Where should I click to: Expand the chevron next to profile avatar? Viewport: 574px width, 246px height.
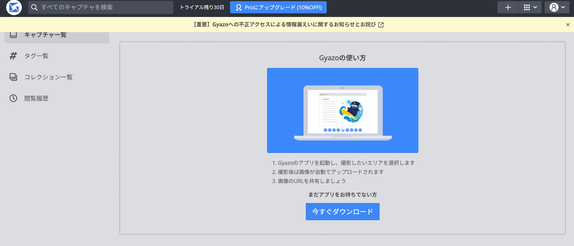tap(563, 7)
